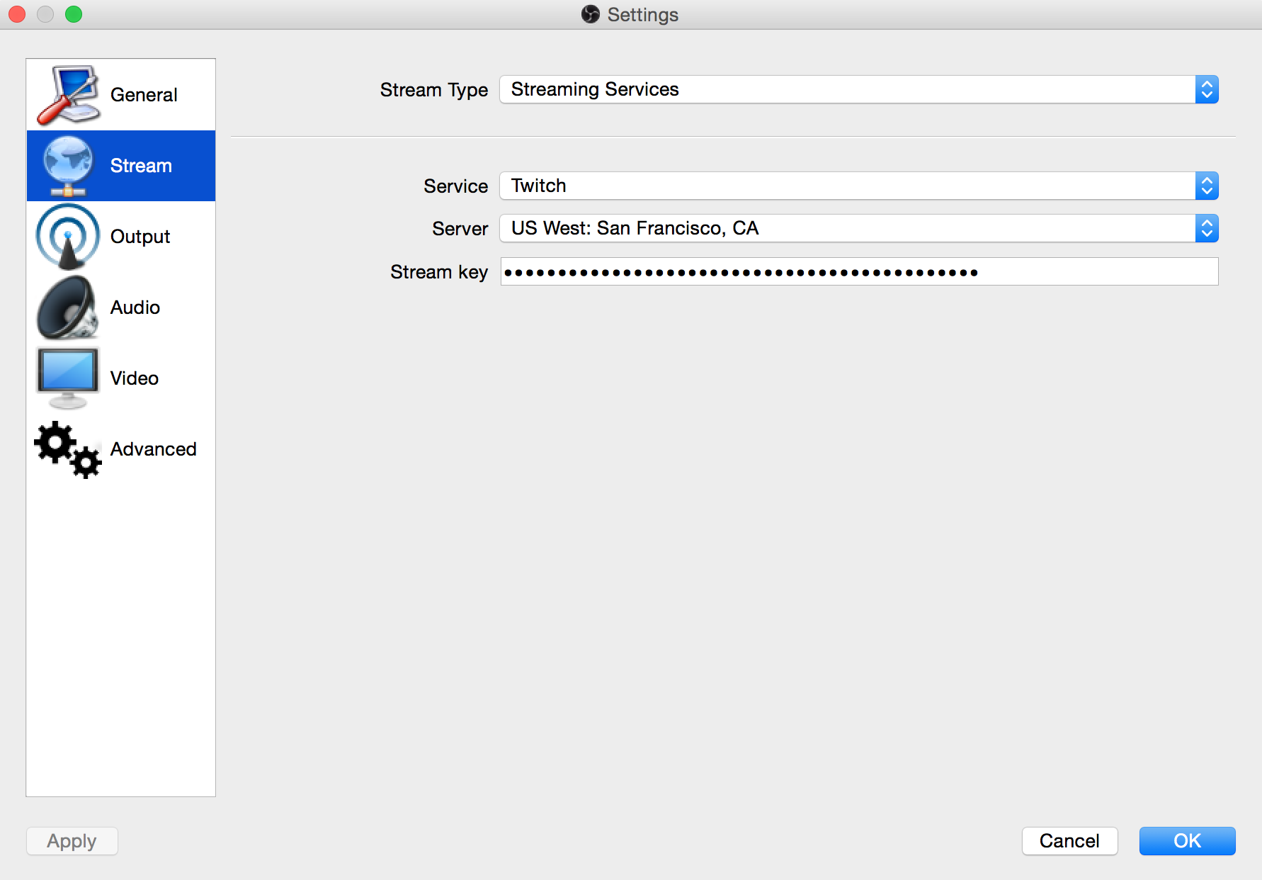Open Video settings label

click(x=135, y=378)
